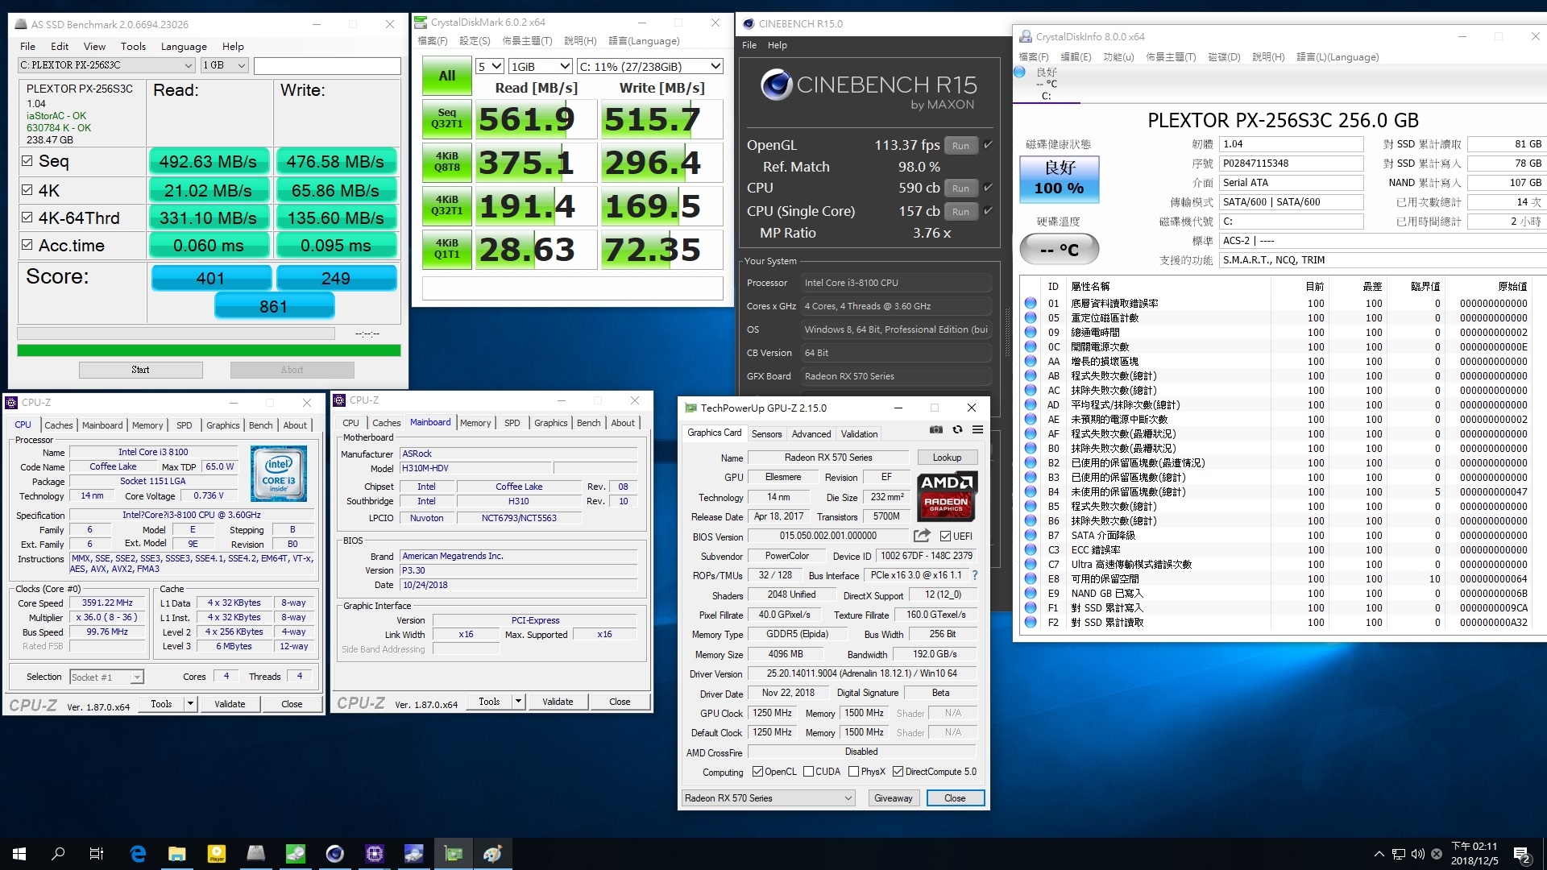
Task: Open the Help menu in Cinebench
Action: pyautogui.click(x=778, y=45)
